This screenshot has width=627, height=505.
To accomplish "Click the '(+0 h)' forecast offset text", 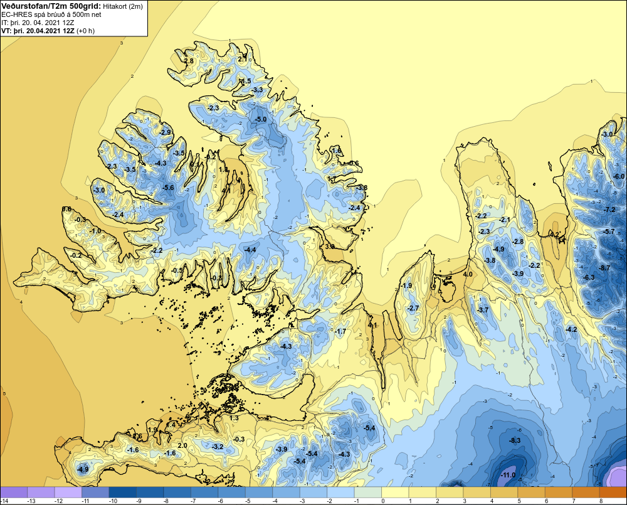I will click(85, 31).
